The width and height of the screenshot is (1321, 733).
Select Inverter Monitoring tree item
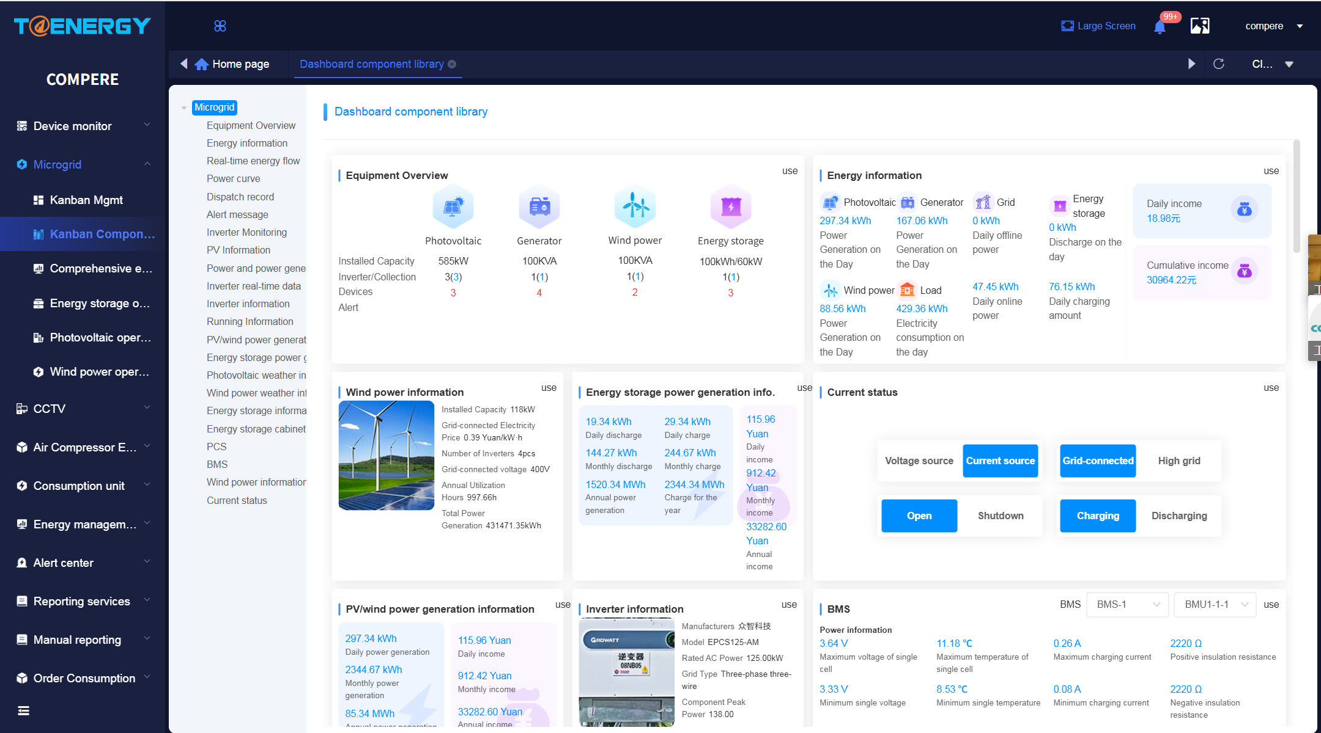[246, 232]
